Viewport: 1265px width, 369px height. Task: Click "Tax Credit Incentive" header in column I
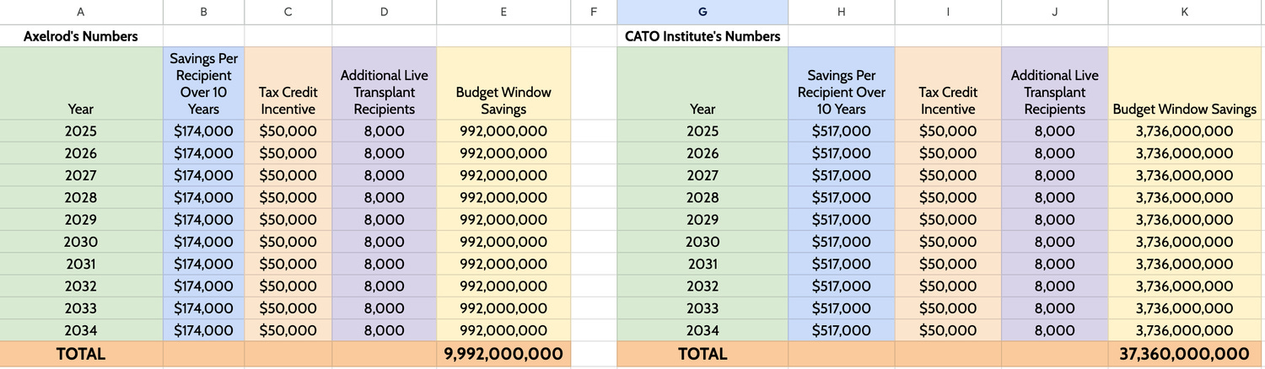948,83
